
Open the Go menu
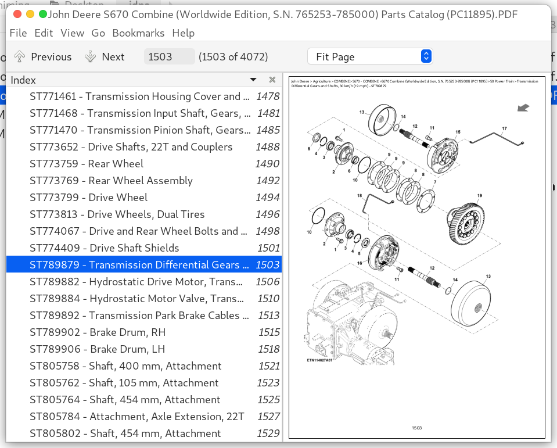[98, 33]
